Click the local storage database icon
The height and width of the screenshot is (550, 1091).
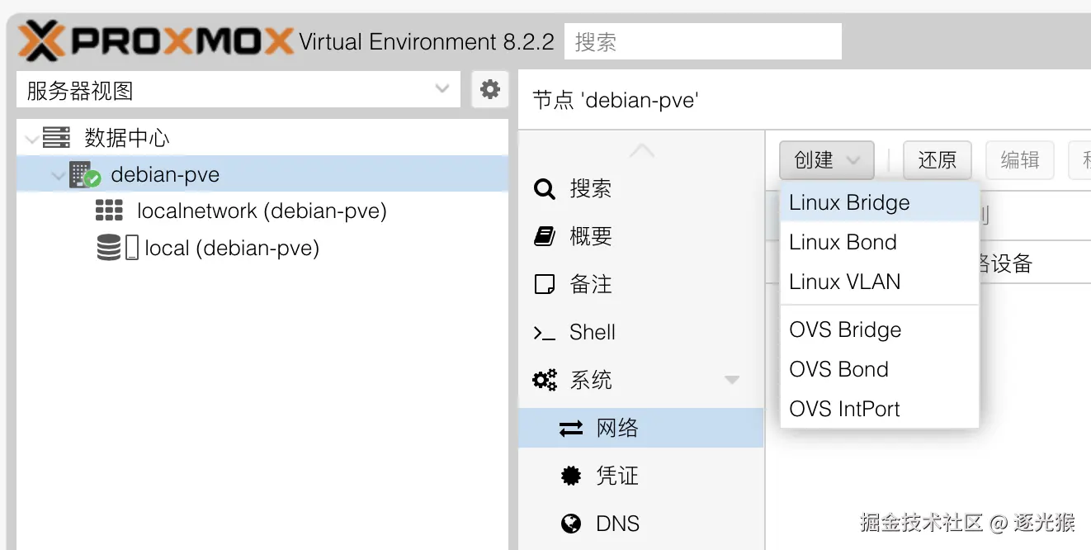[109, 248]
